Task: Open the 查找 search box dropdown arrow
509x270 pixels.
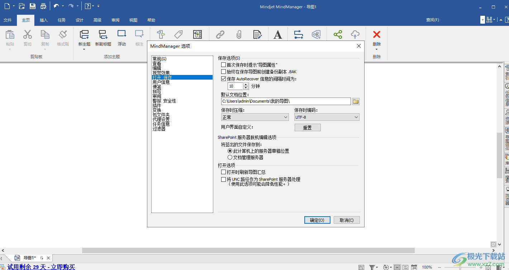Action: tap(482, 20)
